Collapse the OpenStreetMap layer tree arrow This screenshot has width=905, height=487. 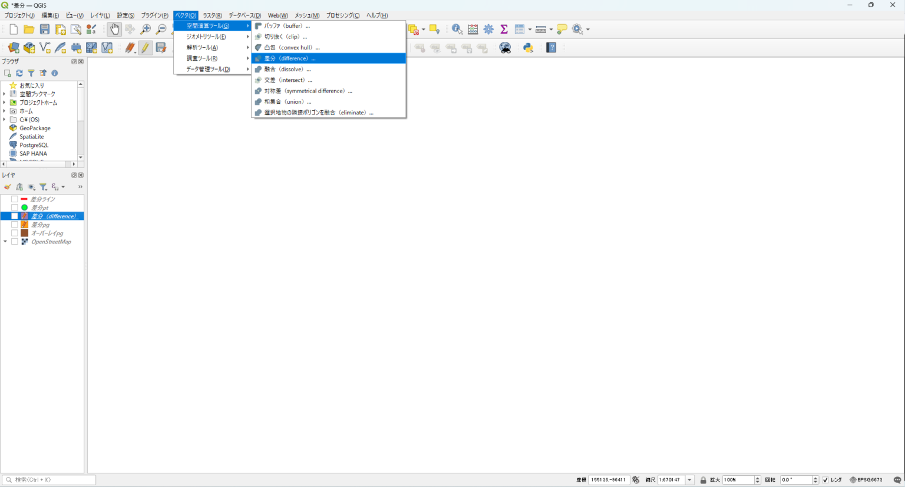tap(5, 242)
